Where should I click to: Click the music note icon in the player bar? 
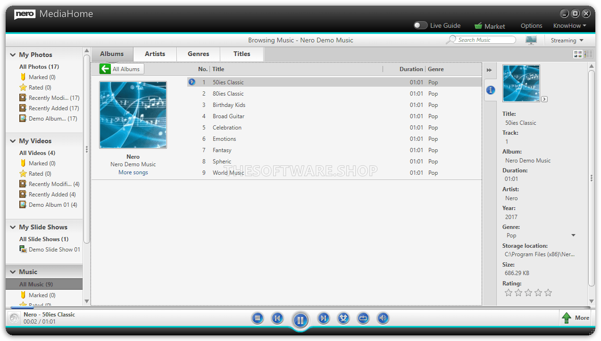click(14, 318)
